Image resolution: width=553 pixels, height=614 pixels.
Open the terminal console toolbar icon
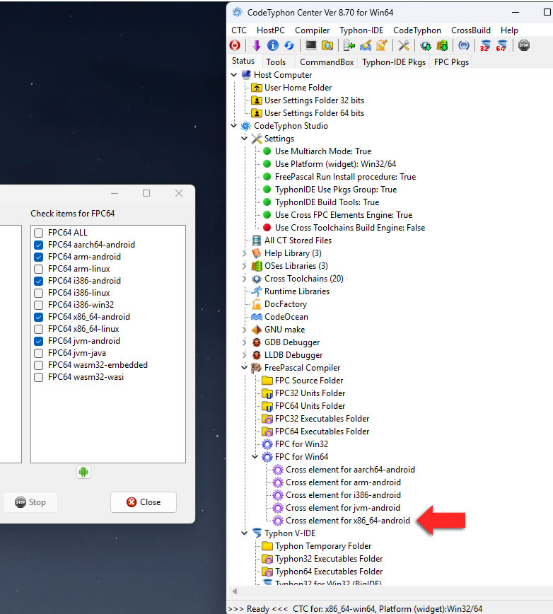pyautogui.click(x=311, y=45)
